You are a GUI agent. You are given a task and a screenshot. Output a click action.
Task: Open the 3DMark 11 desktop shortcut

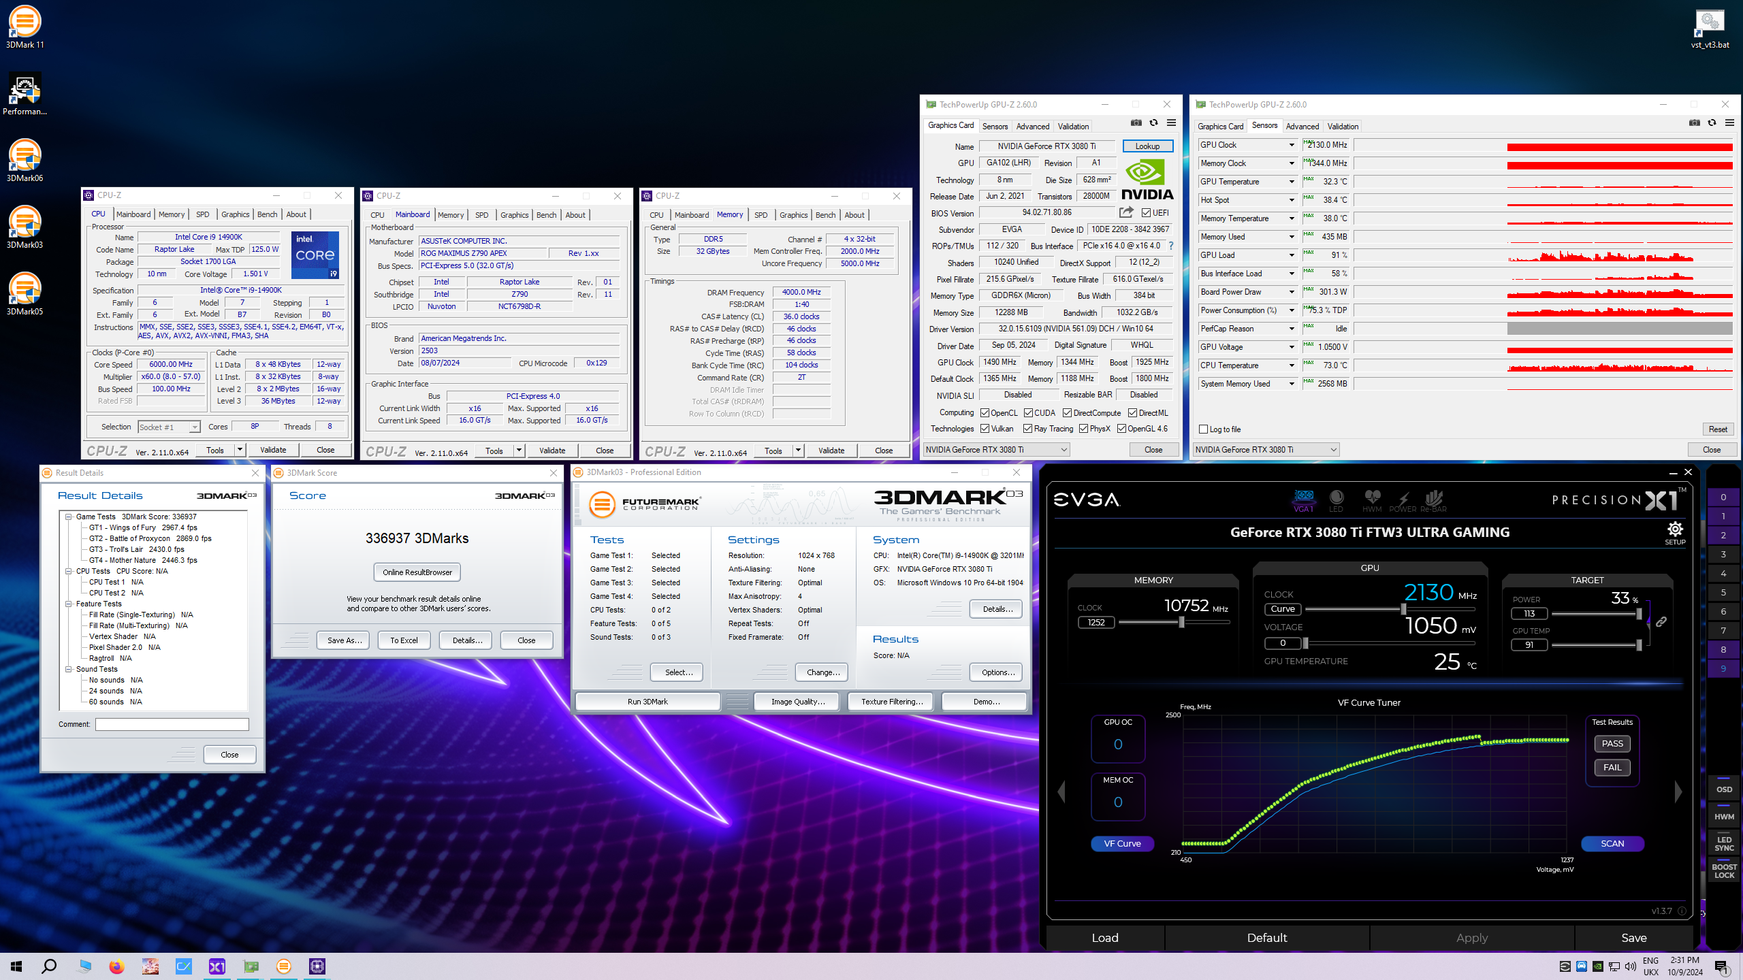point(25,27)
